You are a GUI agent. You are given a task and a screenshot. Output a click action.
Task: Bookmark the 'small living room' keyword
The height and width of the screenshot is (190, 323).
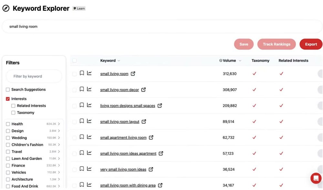(x=82, y=73)
